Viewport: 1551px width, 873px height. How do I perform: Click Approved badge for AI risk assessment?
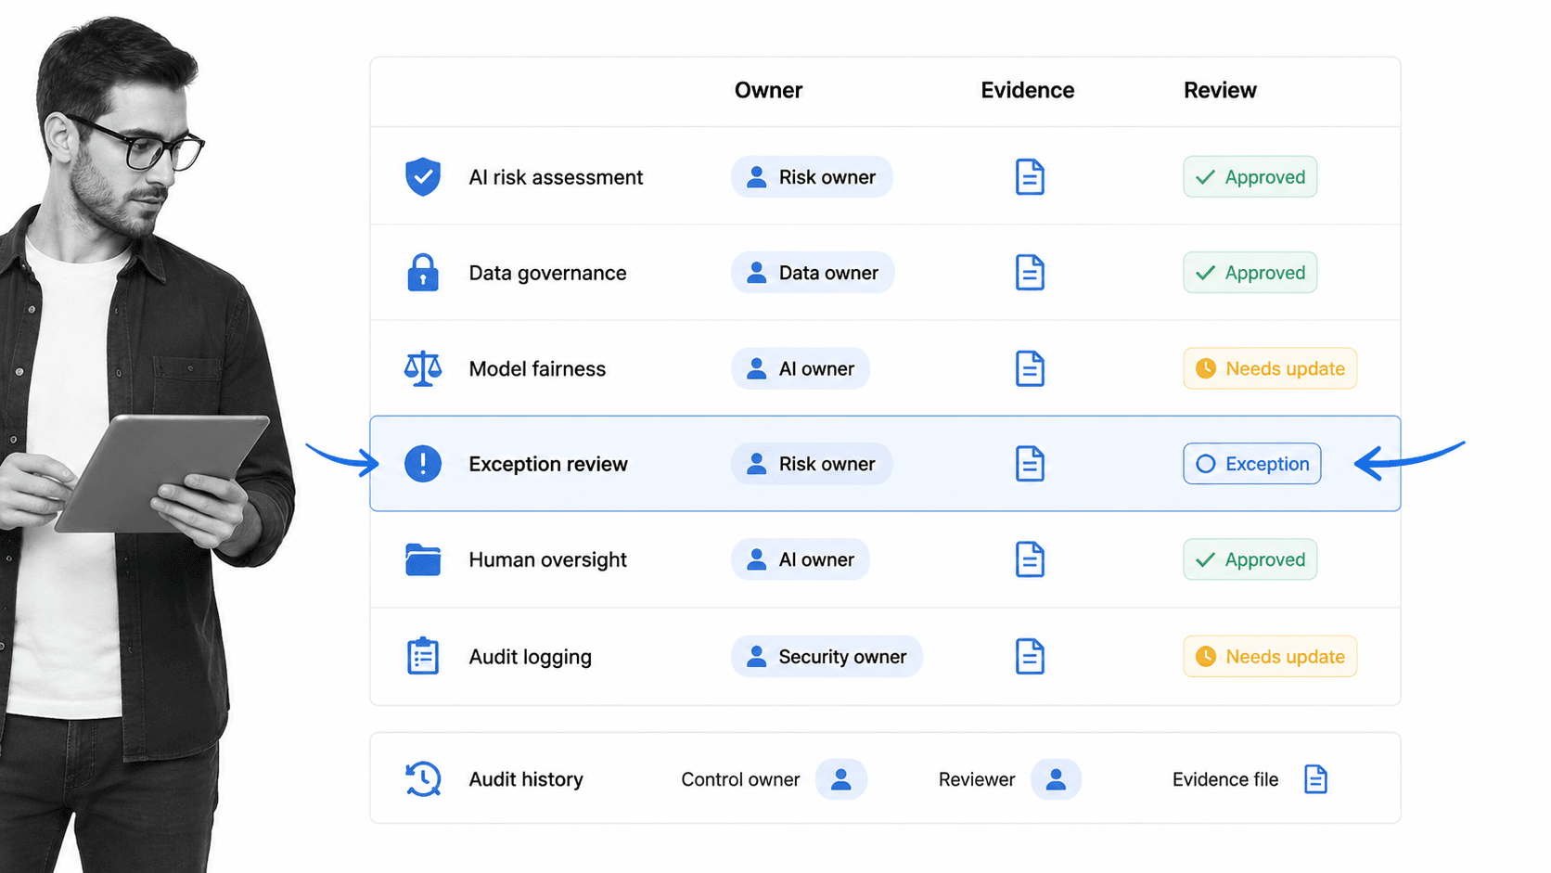click(x=1250, y=176)
